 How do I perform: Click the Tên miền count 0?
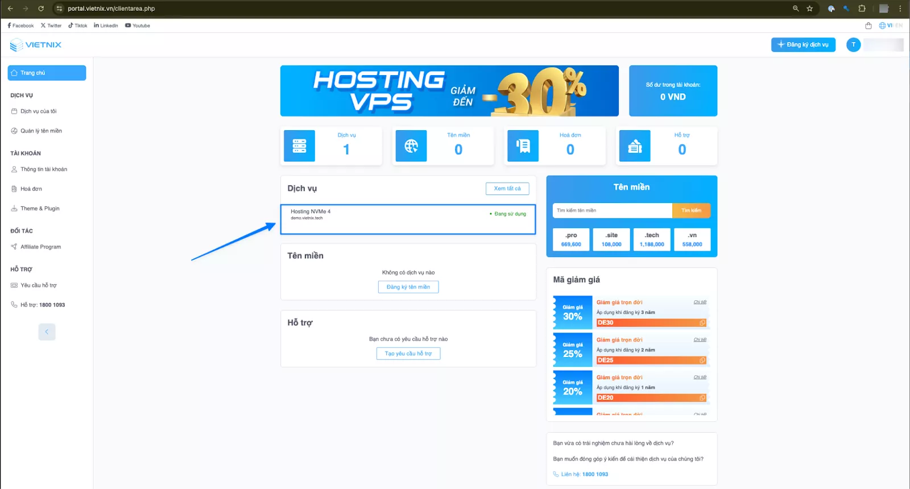pyautogui.click(x=458, y=150)
